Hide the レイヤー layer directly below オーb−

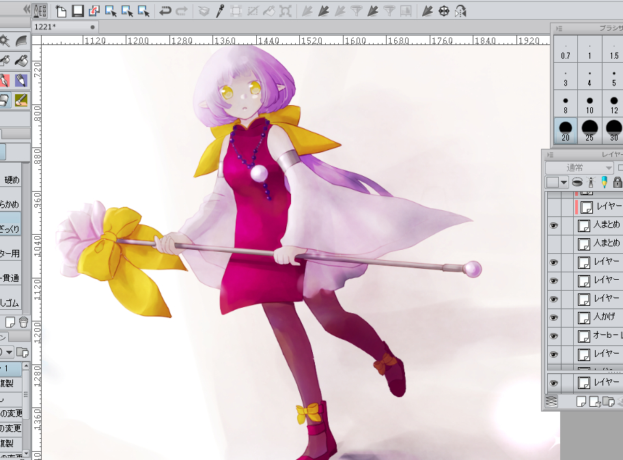click(x=554, y=354)
